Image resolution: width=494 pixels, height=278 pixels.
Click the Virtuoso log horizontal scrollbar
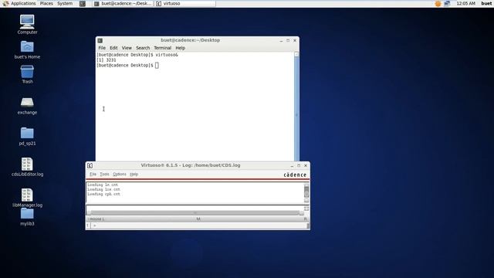[195, 213]
